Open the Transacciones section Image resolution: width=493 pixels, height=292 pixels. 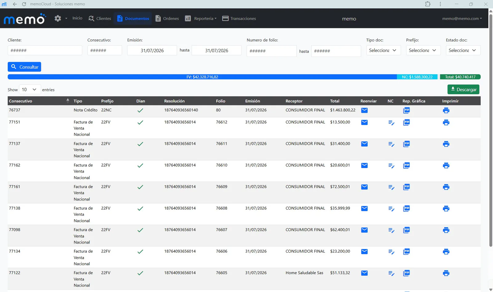[x=239, y=18]
